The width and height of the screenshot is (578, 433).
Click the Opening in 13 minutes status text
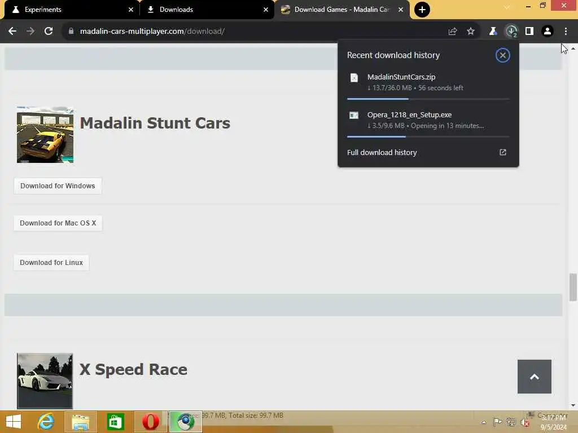(x=447, y=126)
